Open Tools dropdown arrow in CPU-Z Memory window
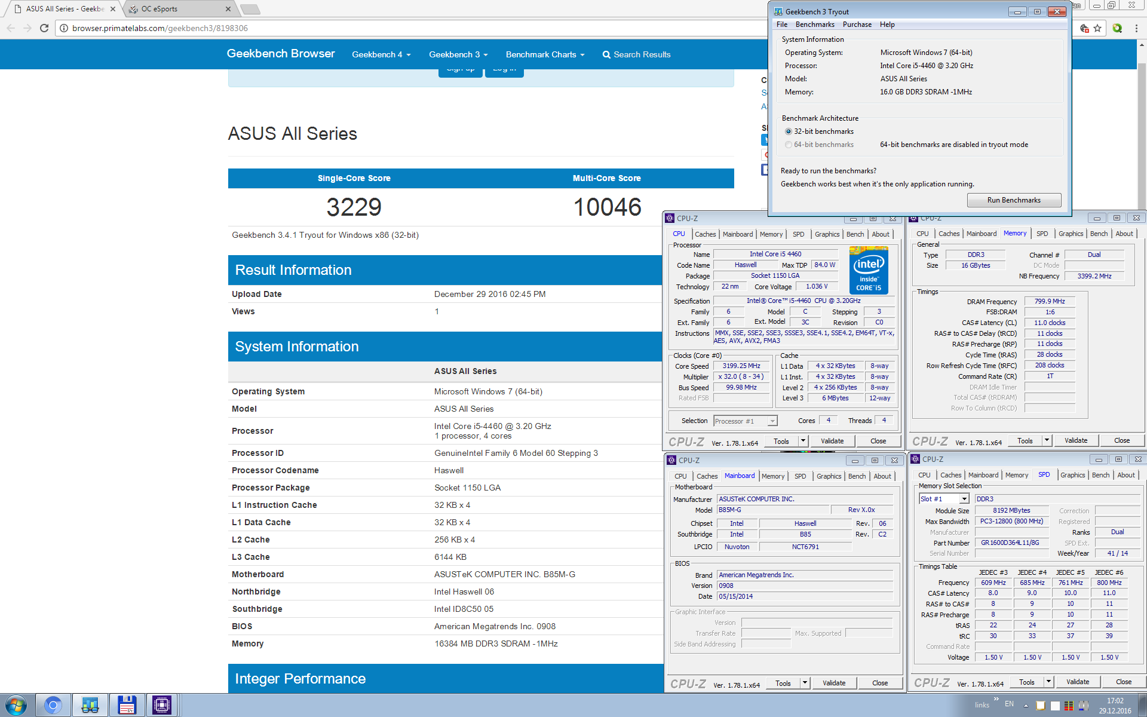 (x=1047, y=440)
